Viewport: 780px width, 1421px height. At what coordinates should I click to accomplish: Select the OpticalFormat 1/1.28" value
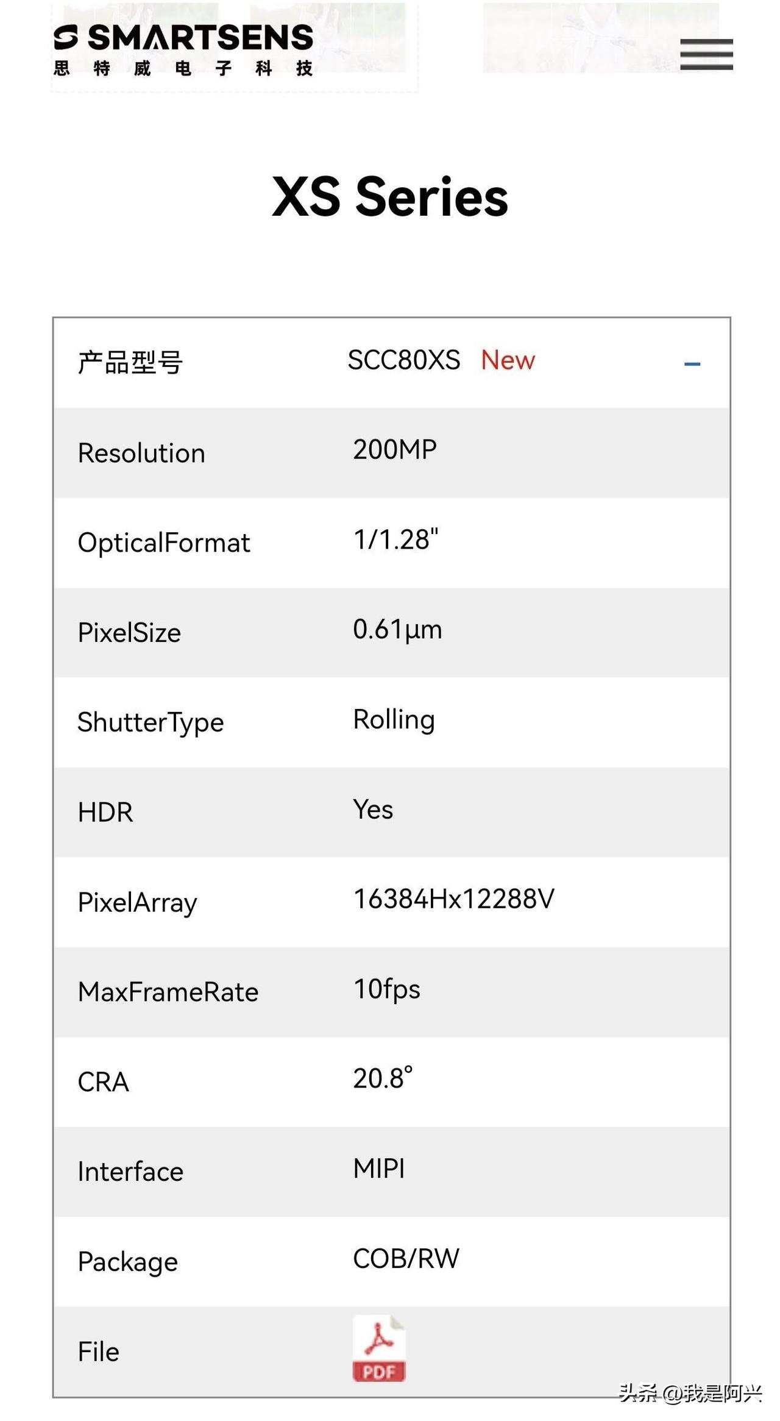pyautogui.click(x=395, y=540)
